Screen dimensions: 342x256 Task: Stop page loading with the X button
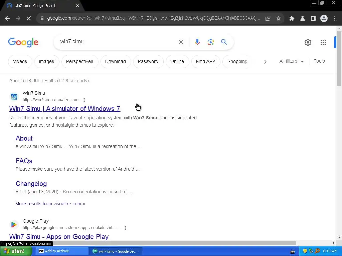pyautogui.click(x=29, y=19)
